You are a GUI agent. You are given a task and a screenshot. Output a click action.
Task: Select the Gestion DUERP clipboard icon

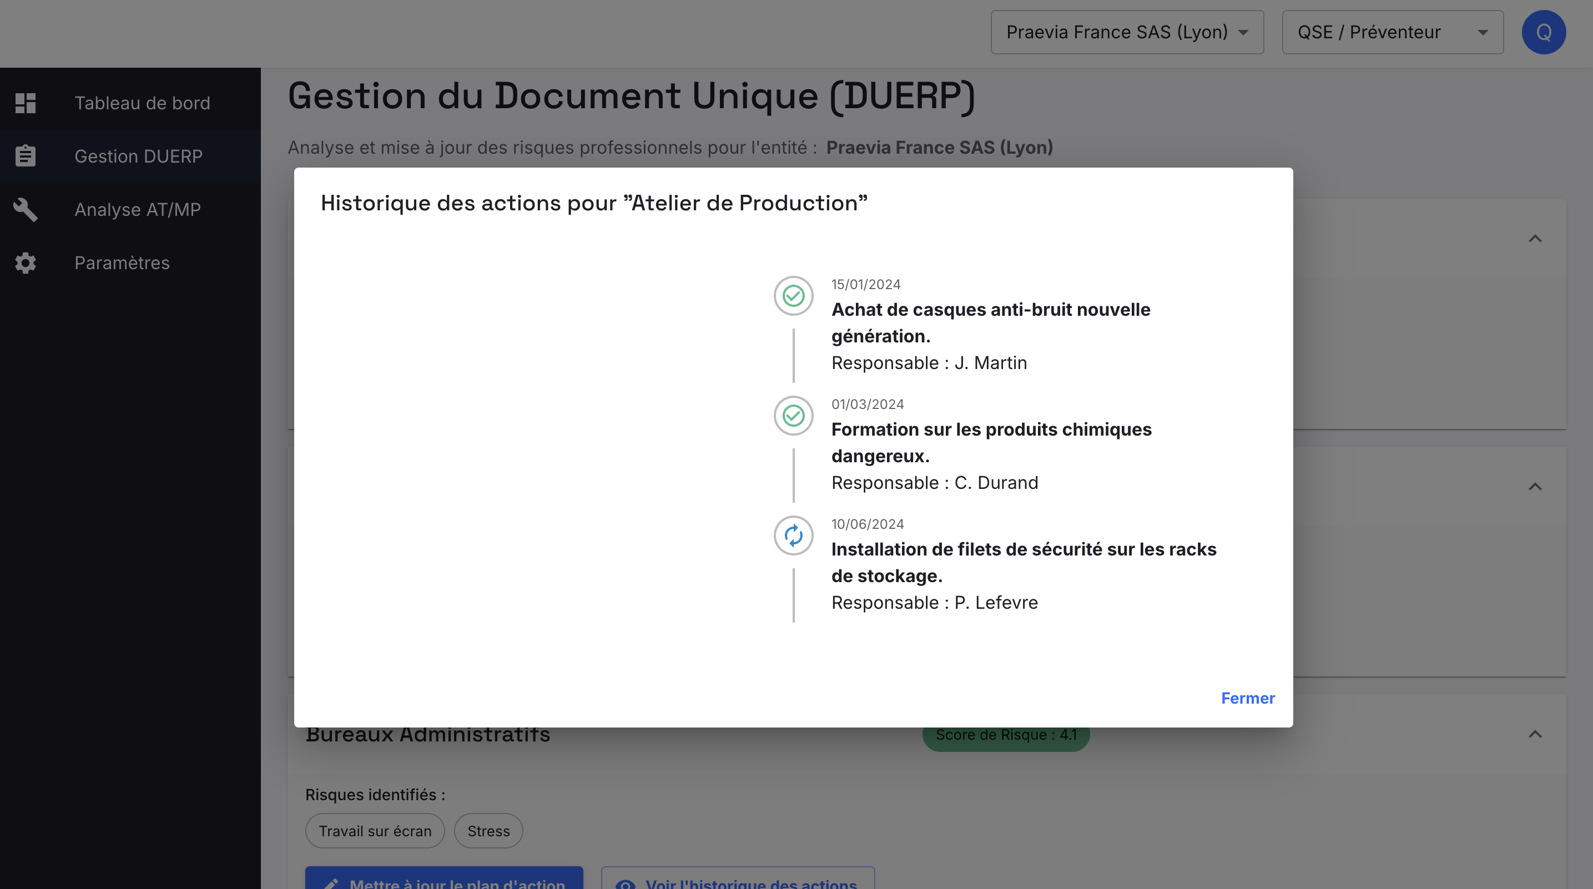[x=26, y=156]
